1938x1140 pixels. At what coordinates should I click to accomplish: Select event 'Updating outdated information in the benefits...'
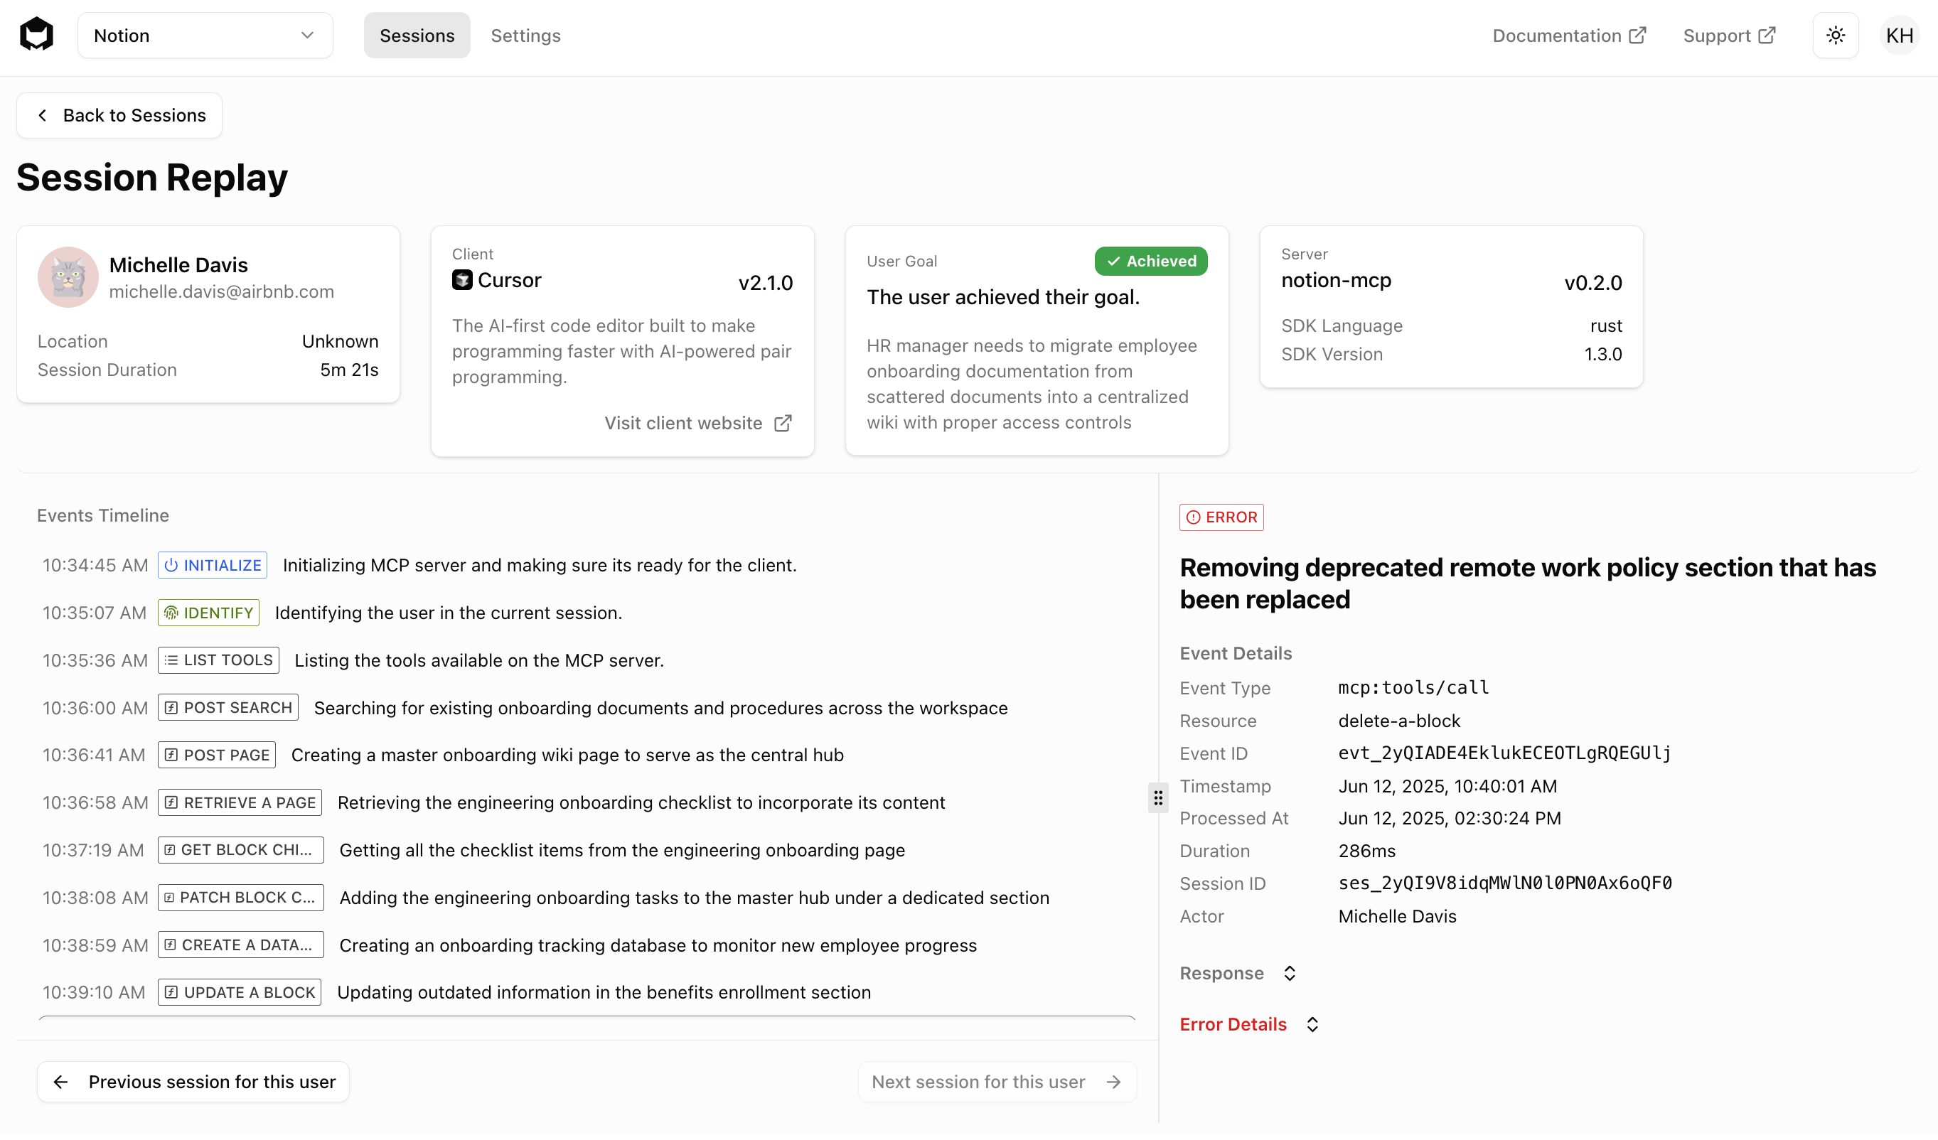pyautogui.click(x=604, y=992)
